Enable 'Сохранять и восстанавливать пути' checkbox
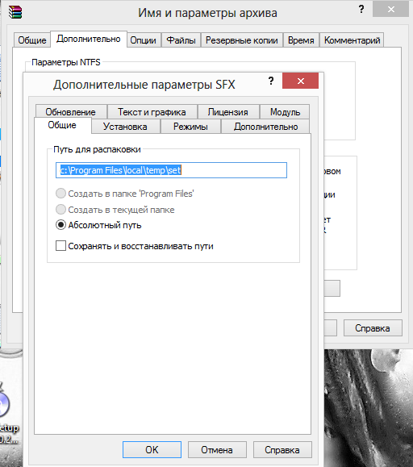Viewport: 413px width, 467px height. pyautogui.click(x=60, y=246)
